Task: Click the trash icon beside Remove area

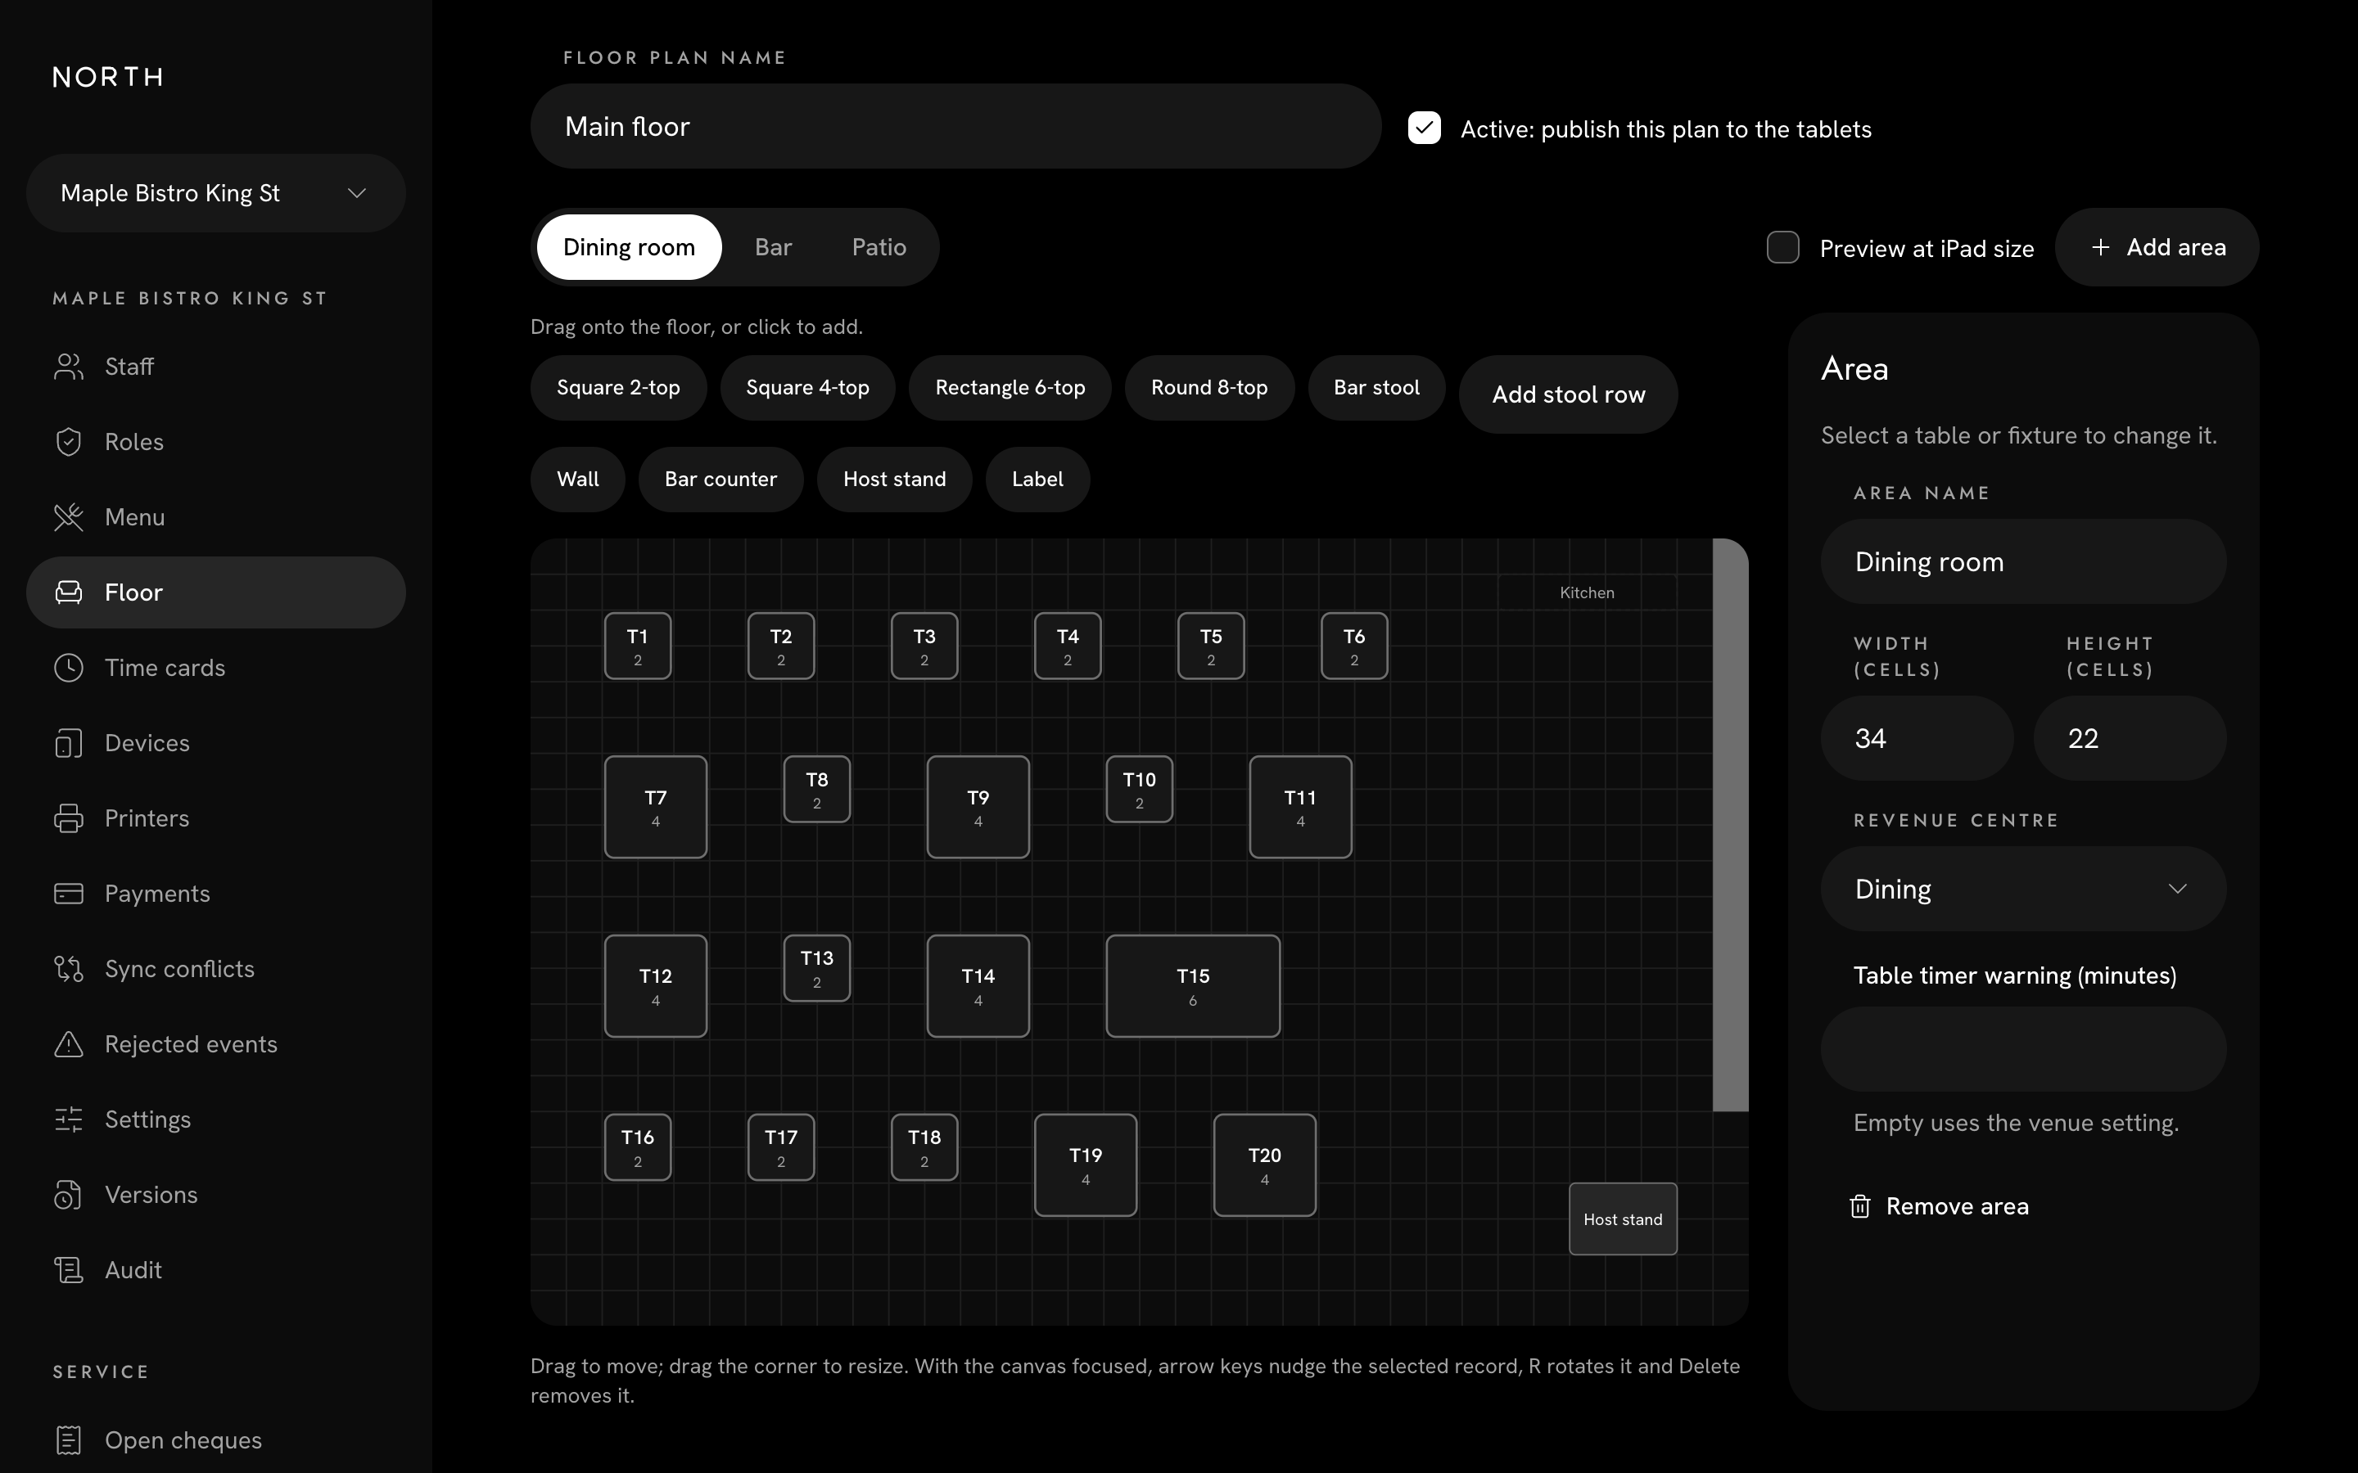Action: tap(1860, 1206)
